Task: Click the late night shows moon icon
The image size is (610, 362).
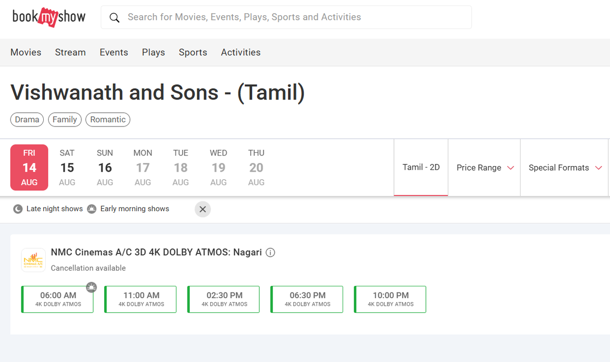Action: click(x=18, y=209)
